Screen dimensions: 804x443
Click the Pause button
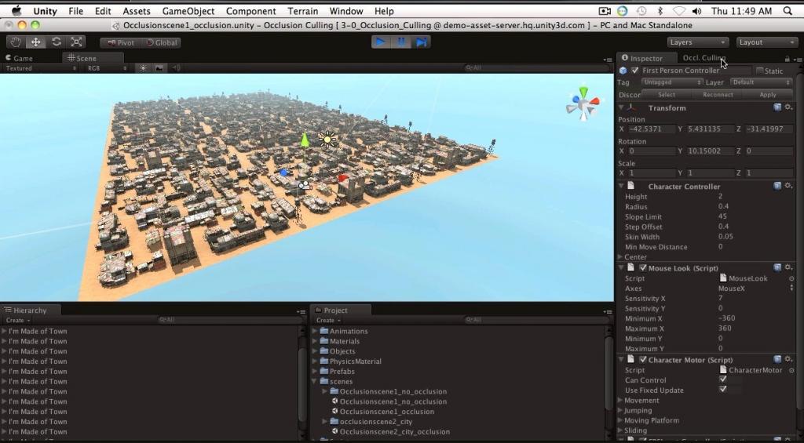[401, 42]
